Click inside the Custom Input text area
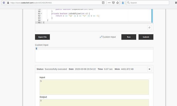This screenshot has height=106, width=177. [94, 55]
